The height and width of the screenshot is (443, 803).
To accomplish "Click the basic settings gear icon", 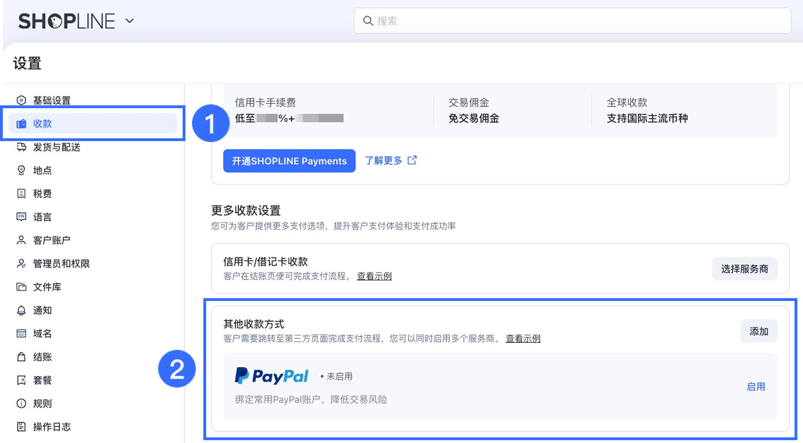I will [21, 100].
